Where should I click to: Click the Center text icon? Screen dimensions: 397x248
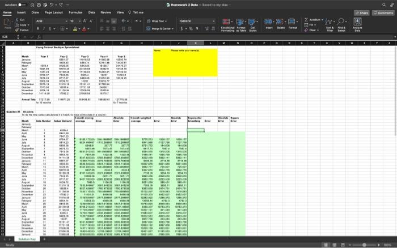click(x=108, y=29)
